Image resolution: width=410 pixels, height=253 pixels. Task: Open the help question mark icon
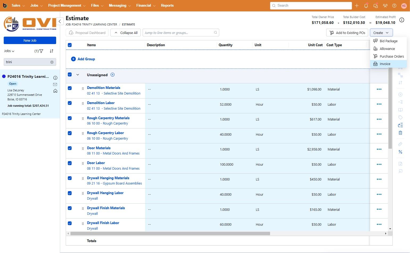(x=394, y=6)
